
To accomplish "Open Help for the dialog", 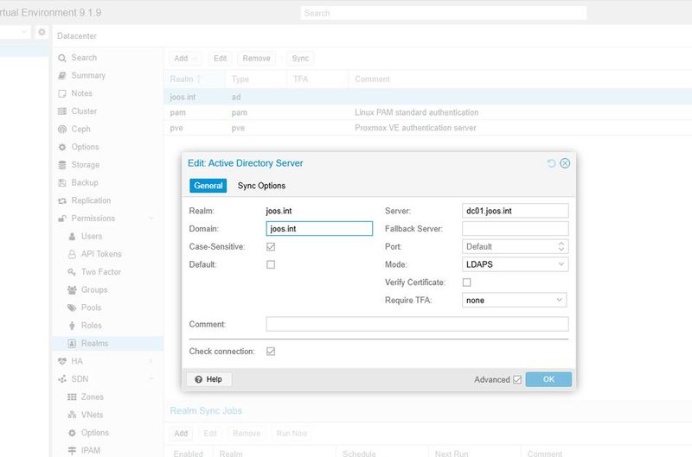I will coord(208,379).
